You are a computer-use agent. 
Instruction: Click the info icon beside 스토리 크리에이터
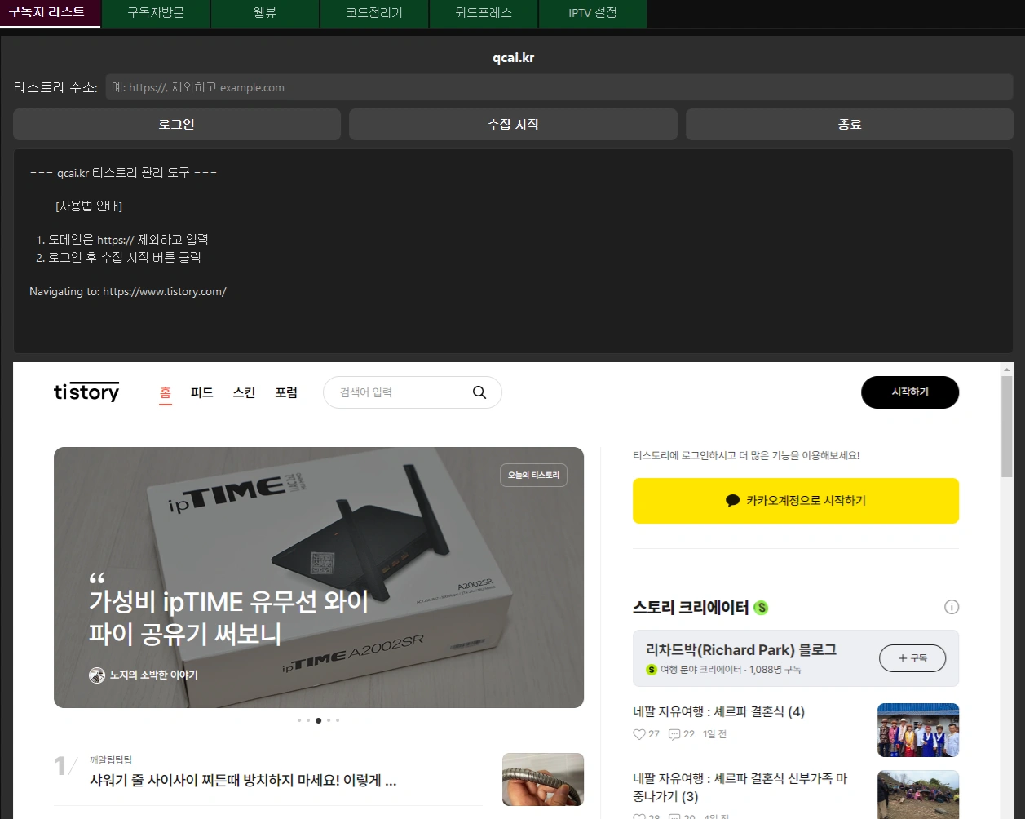pyautogui.click(x=951, y=607)
